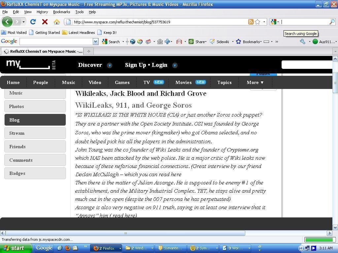This screenshot has height=253, width=338.
Task: Click the horizontal scrollbar thumb
Action: coord(125,233)
